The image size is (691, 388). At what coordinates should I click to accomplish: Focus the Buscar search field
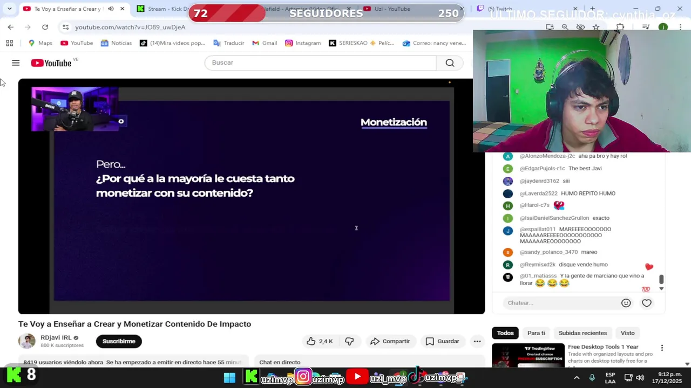tap(320, 63)
